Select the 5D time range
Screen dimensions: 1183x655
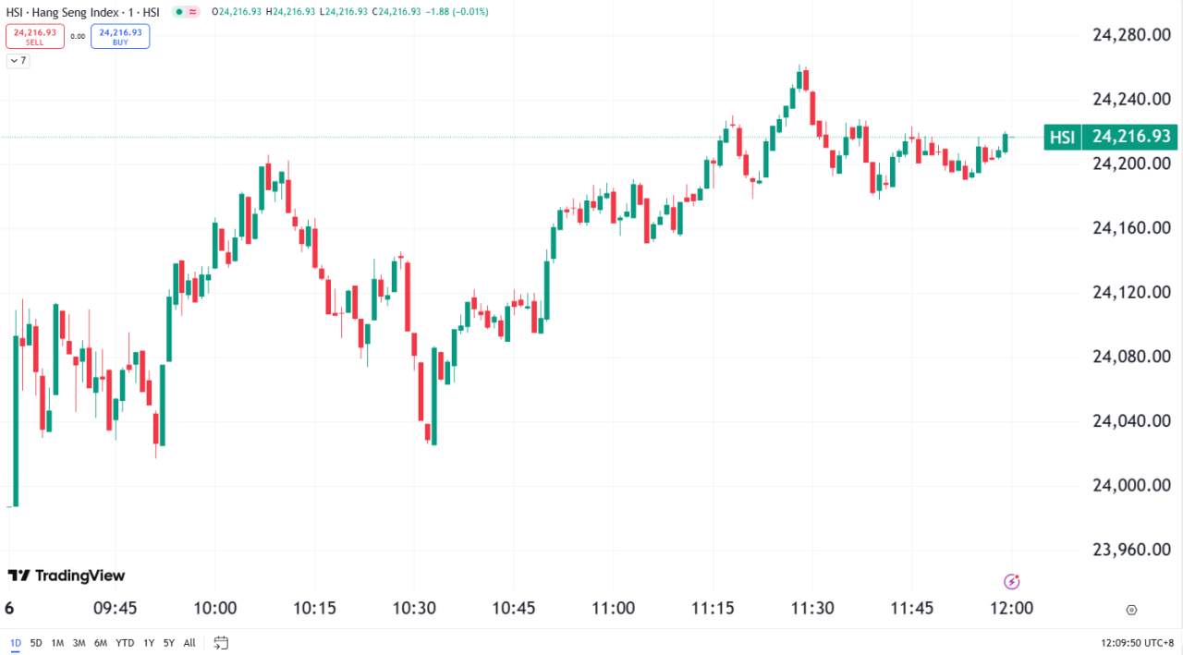click(36, 642)
